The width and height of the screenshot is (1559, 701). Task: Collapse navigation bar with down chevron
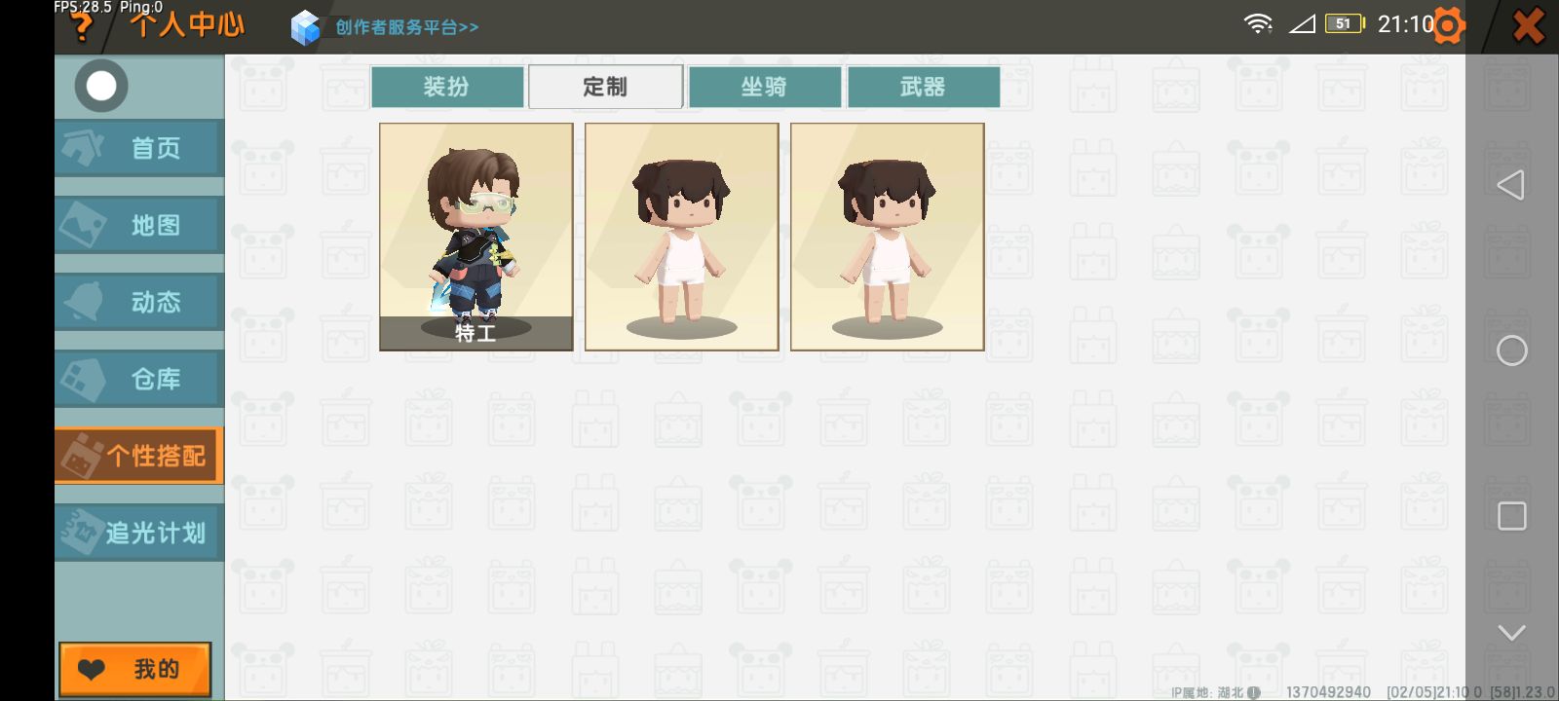coord(1511,633)
